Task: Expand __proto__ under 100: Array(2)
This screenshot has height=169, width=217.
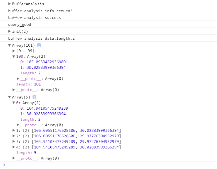Action: [18, 79]
